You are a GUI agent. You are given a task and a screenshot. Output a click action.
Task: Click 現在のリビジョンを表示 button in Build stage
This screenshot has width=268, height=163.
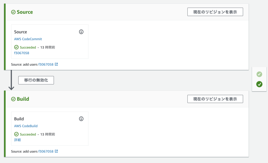coord(215,99)
